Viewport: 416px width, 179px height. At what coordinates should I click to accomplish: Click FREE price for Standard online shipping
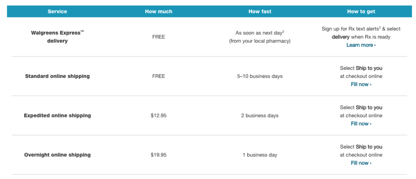[159, 76]
